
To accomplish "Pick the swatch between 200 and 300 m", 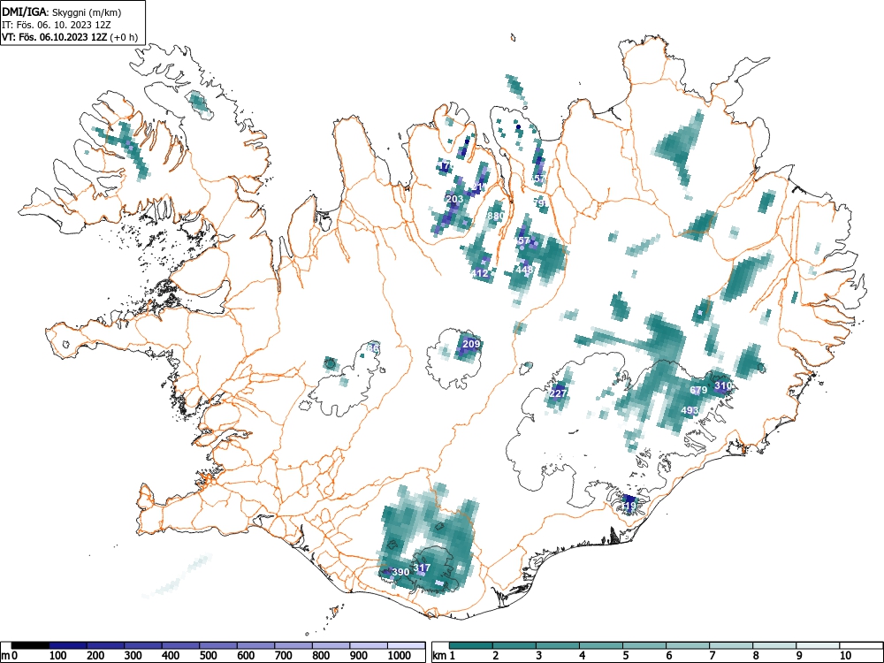I will pyautogui.click(x=105, y=645).
